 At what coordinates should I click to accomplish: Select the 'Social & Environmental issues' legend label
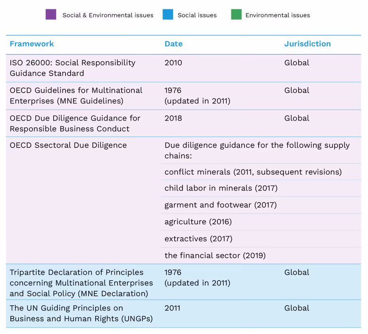[x=108, y=15]
